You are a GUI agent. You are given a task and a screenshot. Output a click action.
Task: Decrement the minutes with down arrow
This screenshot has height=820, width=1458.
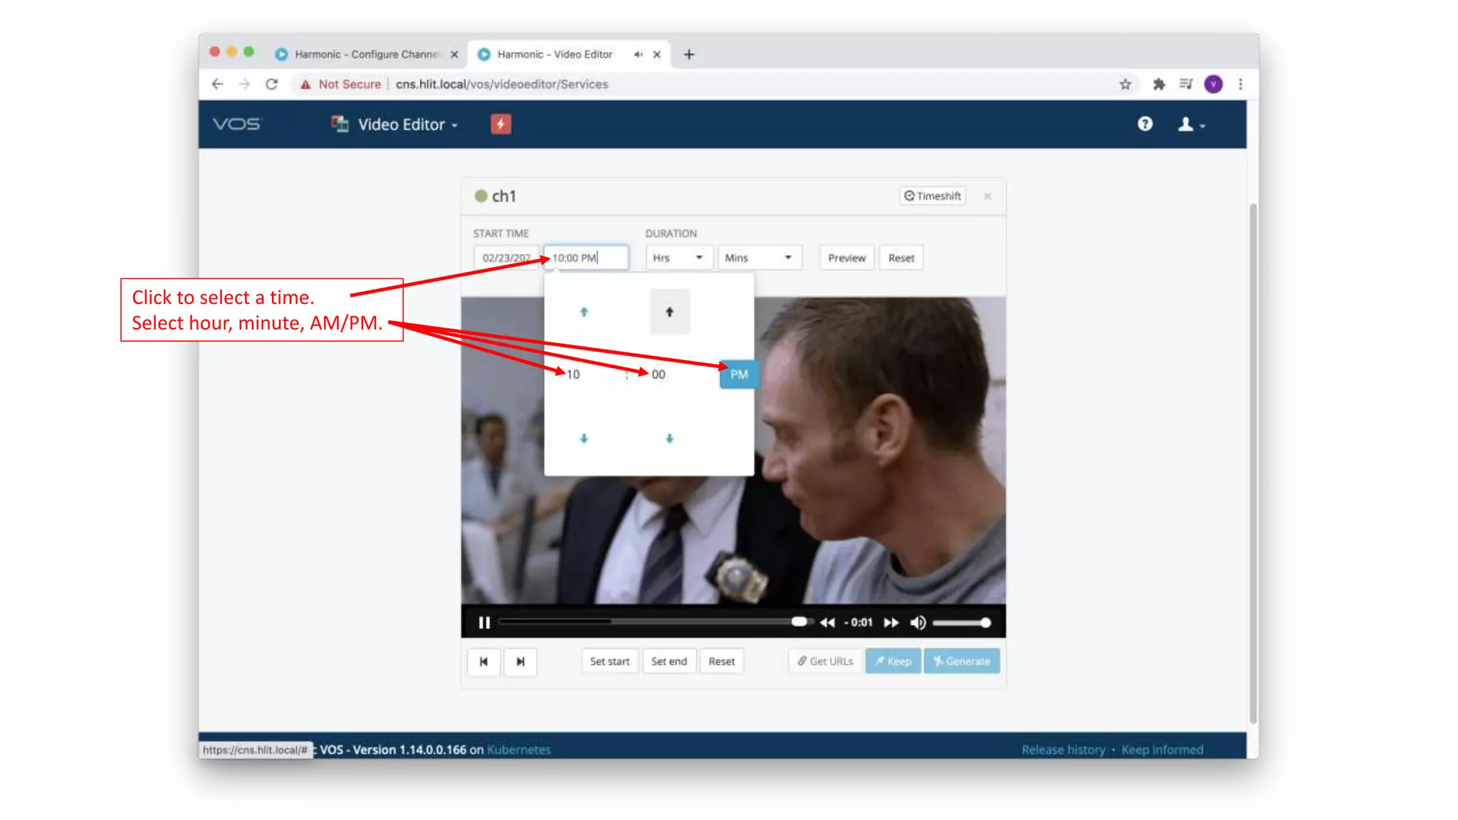(669, 438)
